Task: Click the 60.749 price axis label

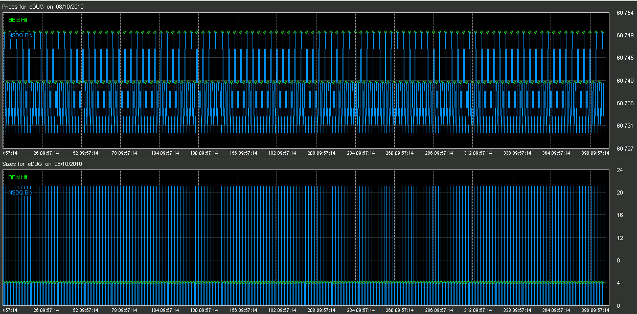Action: coord(625,35)
